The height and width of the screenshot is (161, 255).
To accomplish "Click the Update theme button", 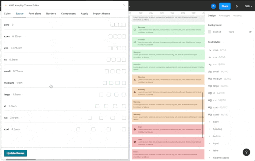I will pyautogui.click(x=15, y=153).
